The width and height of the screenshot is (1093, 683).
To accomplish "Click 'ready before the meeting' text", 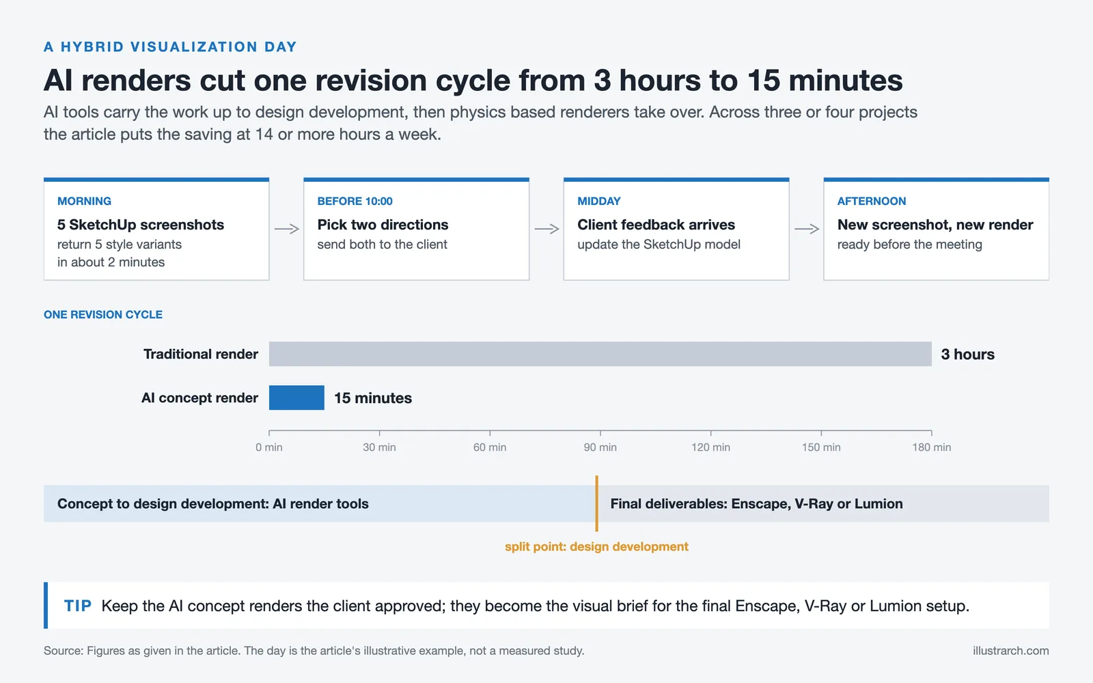I will tap(909, 245).
